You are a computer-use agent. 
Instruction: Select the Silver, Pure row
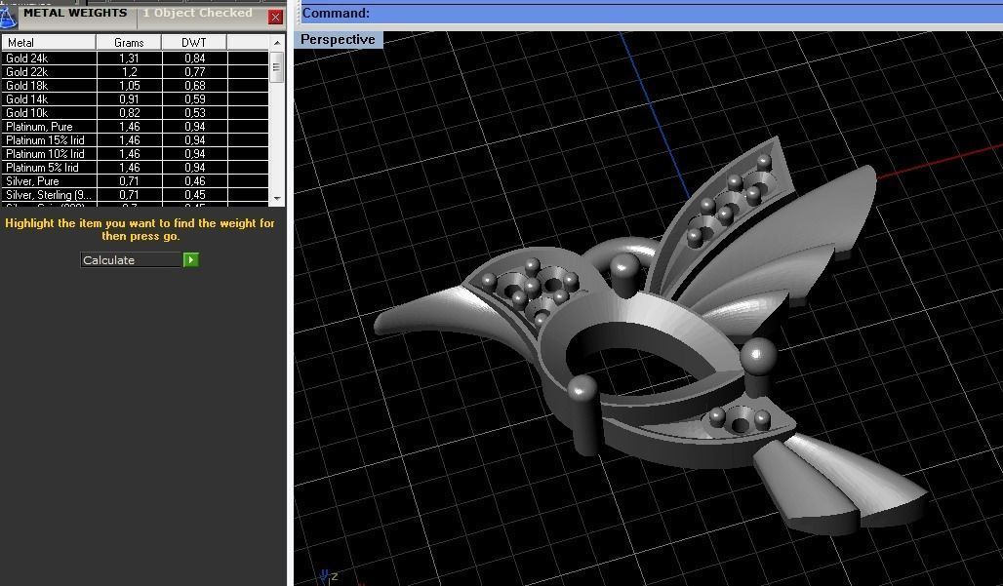tap(135, 180)
